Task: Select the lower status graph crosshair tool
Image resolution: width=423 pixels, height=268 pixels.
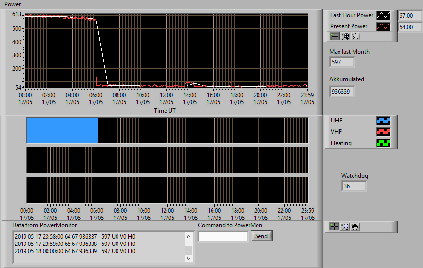Action: tap(334, 227)
